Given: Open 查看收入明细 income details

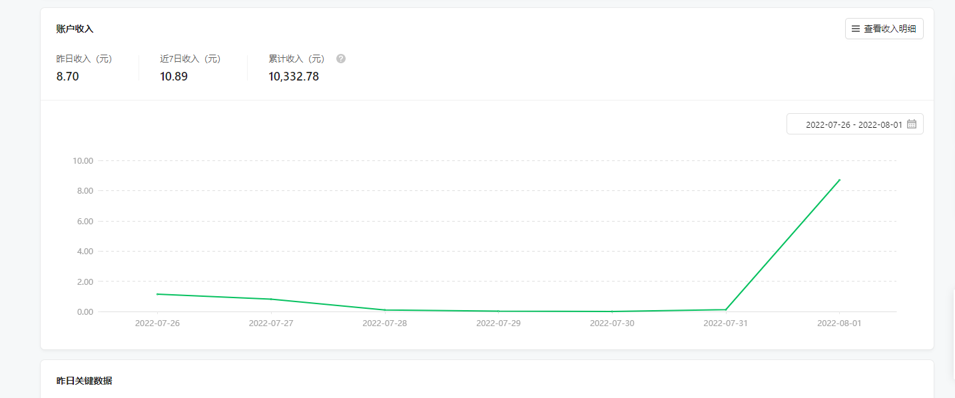Looking at the screenshot, I should coord(884,29).
